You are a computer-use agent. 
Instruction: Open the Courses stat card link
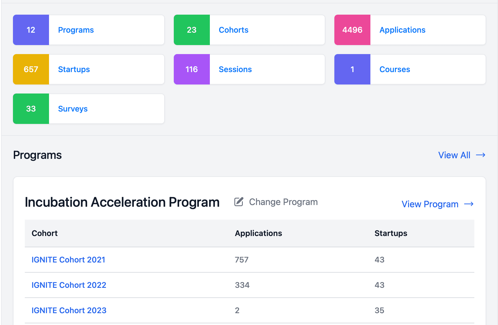(395, 69)
